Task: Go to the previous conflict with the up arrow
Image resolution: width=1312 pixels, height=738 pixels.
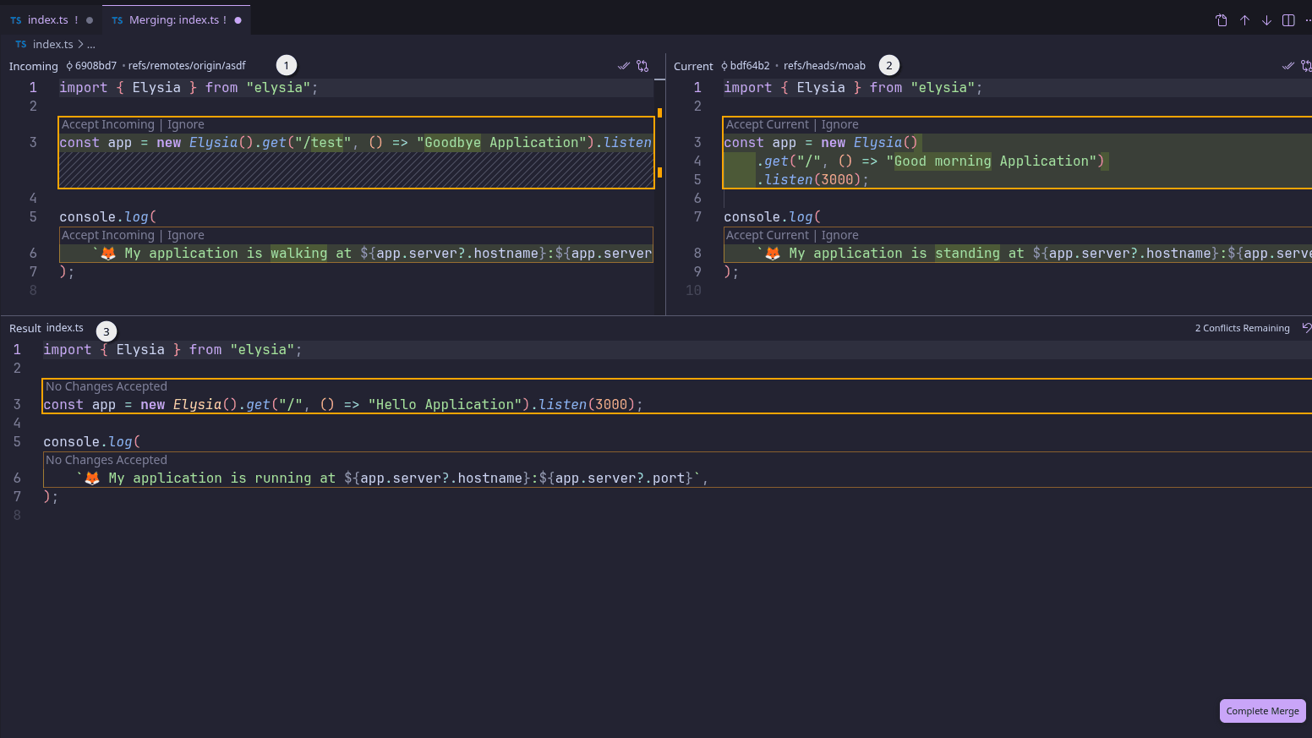Action: tap(1244, 20)
